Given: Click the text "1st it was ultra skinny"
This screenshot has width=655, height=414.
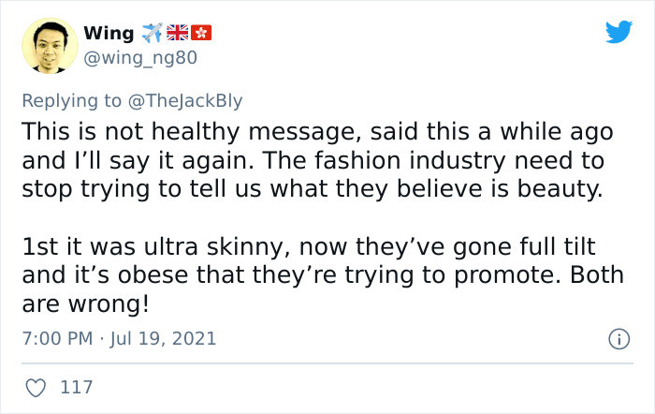Looking at the screenshot, I should (142, 250).
